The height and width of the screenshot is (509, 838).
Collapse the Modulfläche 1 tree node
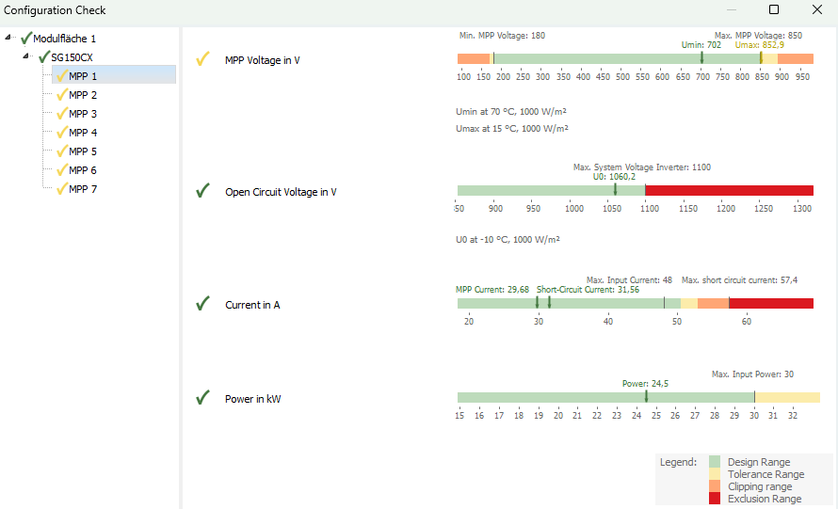coord(9,39)
